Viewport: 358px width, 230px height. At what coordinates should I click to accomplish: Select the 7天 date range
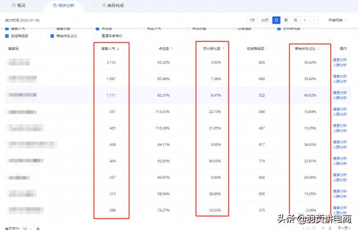[252, 20]
